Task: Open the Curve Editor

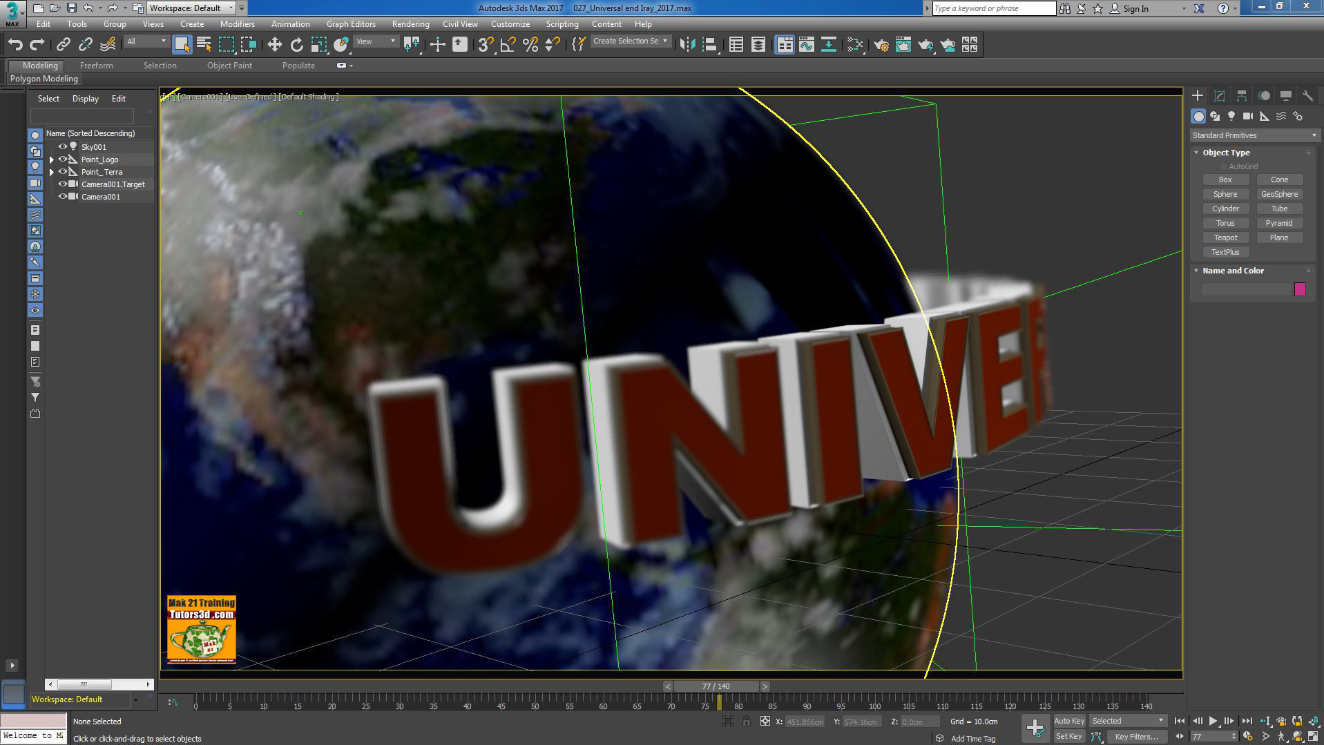Action: click(807, 45)
